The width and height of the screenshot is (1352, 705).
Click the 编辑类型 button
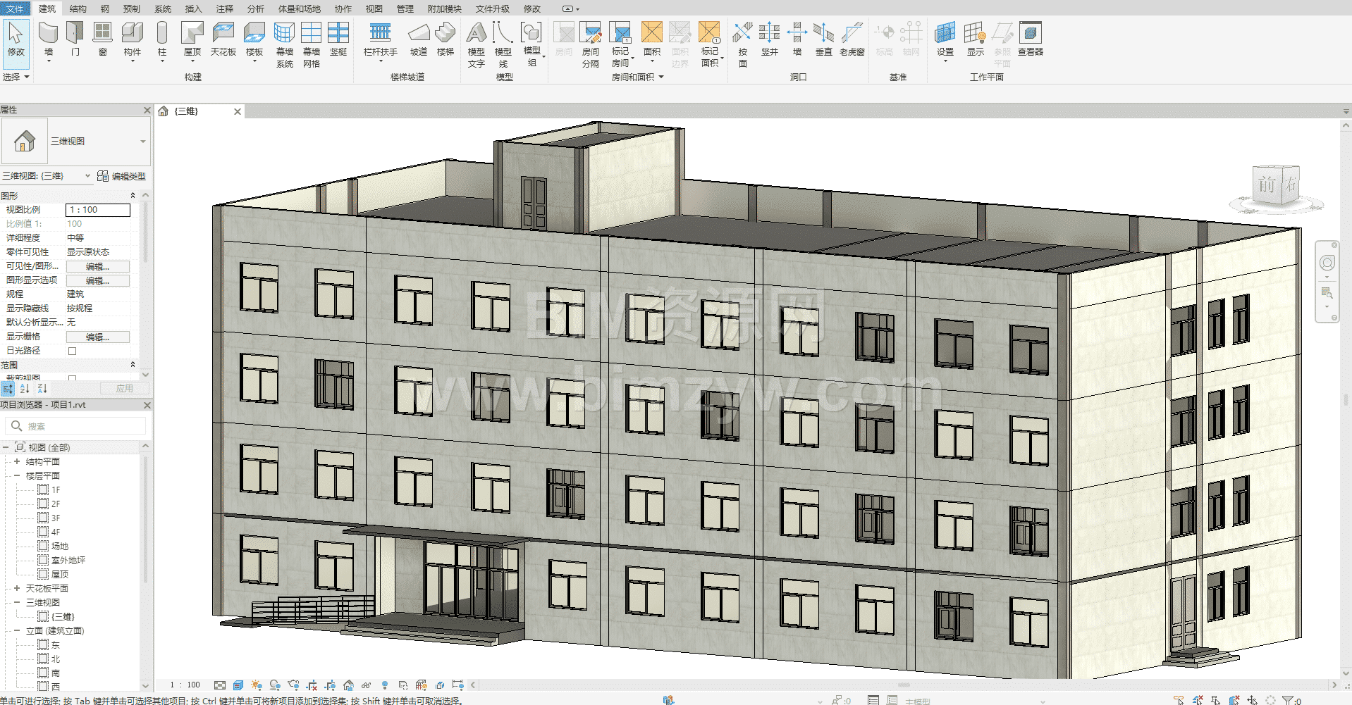122,176
